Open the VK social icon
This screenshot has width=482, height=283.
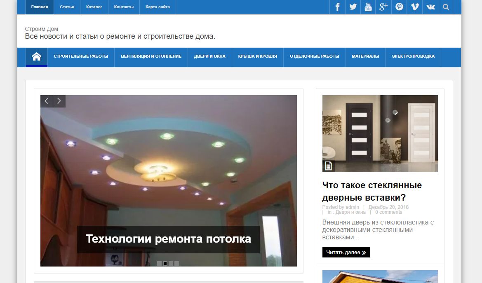[430, 7]
